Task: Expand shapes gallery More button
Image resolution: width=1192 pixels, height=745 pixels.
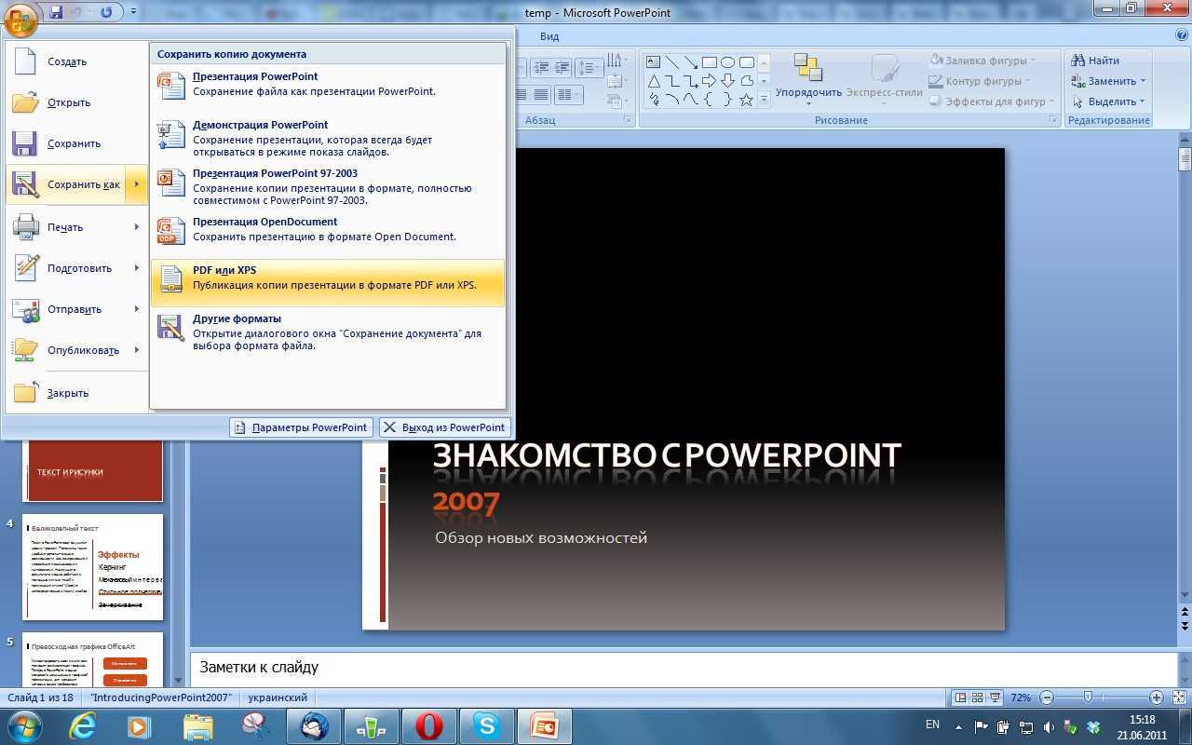Action: click(765, 99)
